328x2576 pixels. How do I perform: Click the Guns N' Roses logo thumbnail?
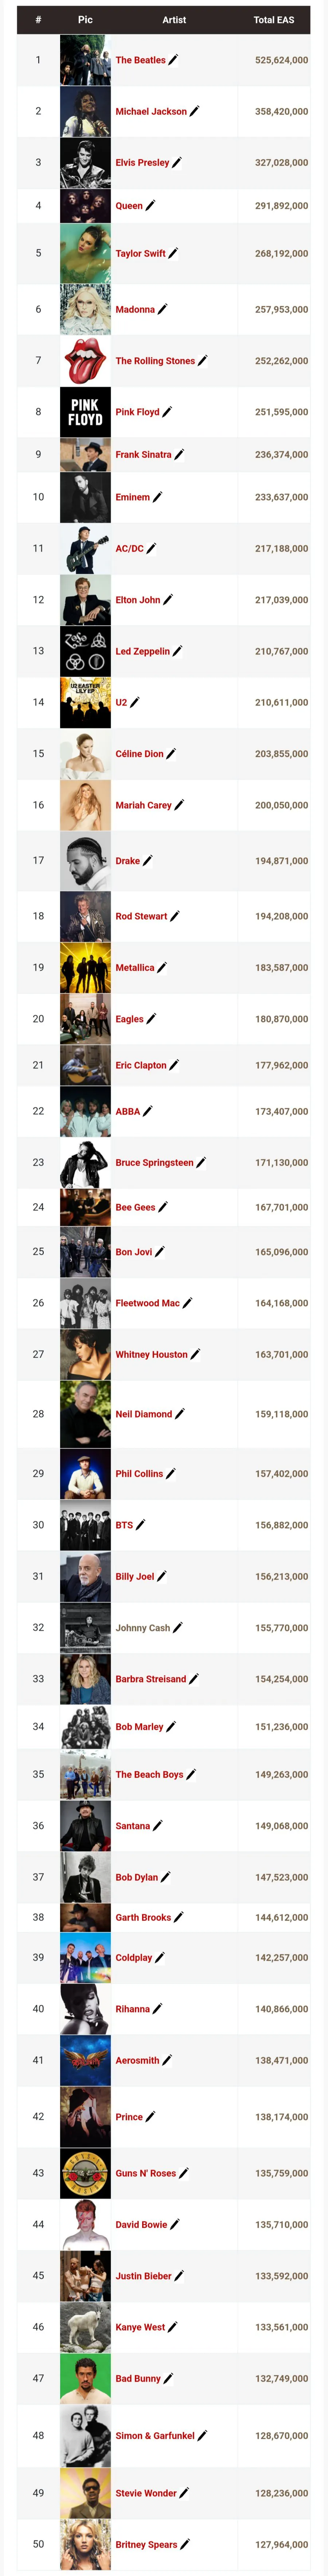[85, 2173]
